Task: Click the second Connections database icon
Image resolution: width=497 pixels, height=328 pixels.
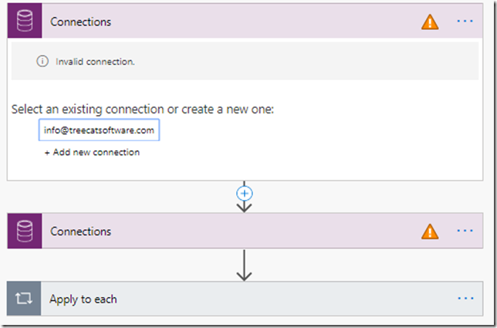Action: click(x=25, y=231)
